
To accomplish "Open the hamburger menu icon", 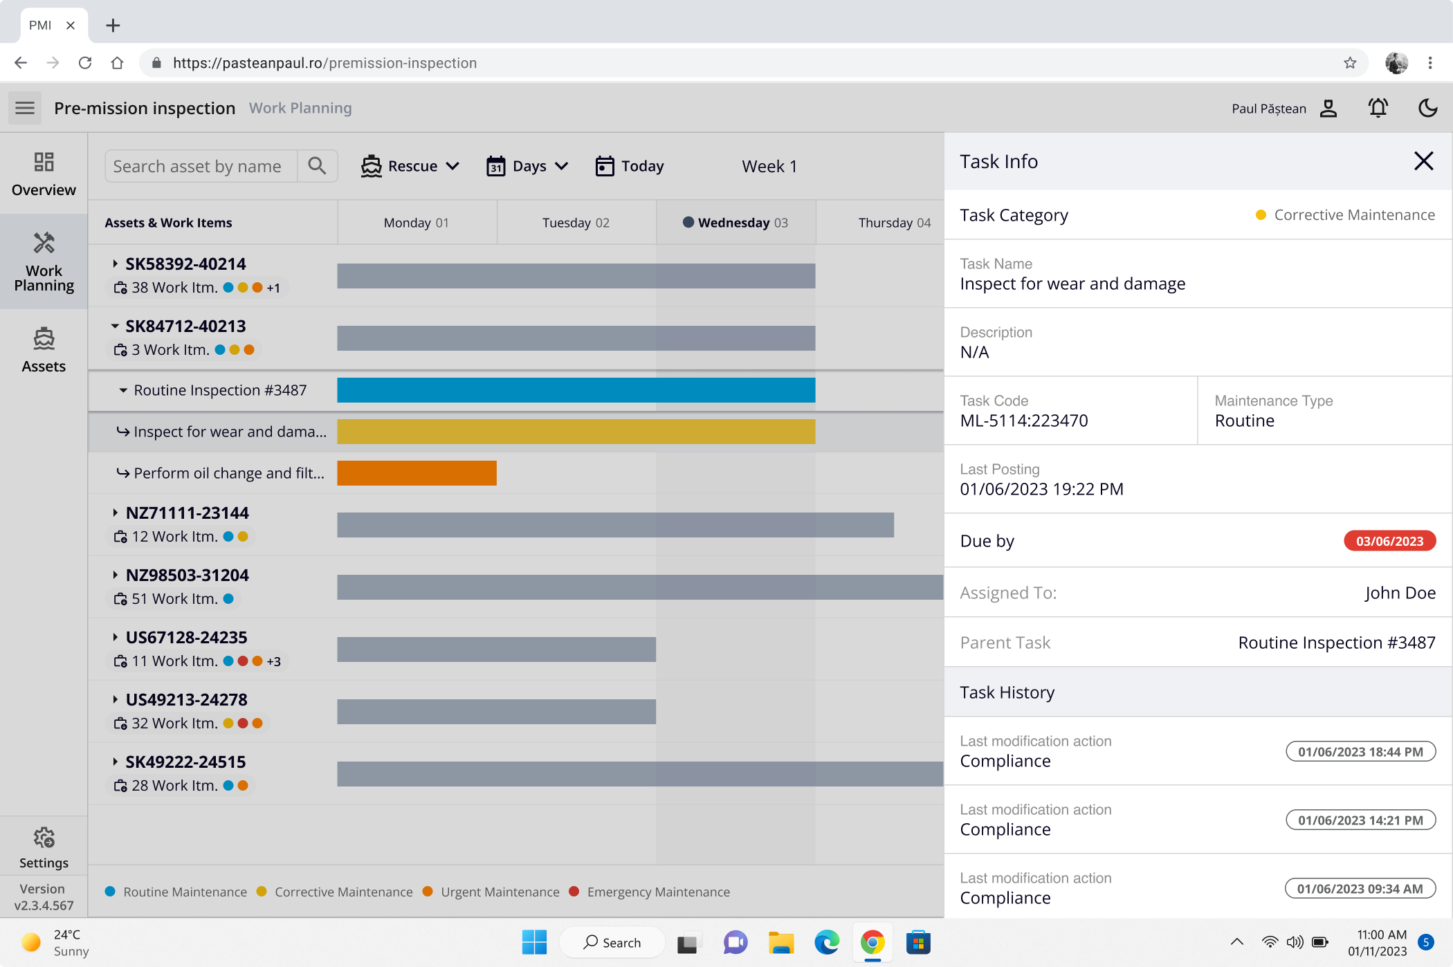I will [25, 108].
